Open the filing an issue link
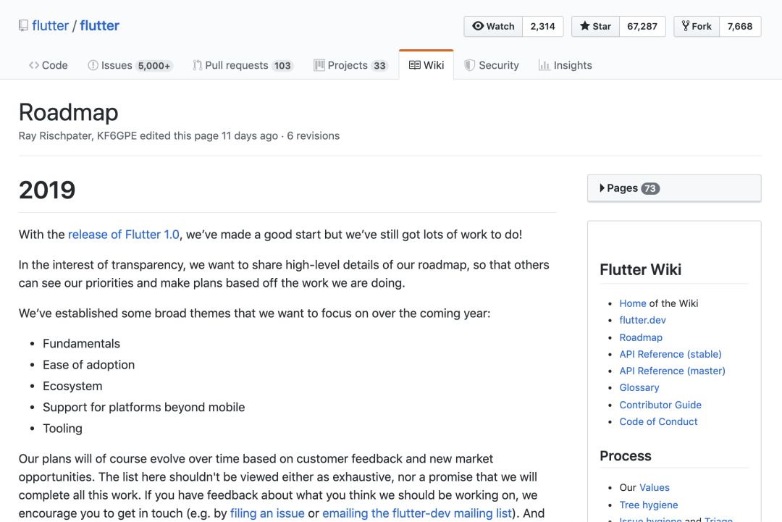This screenshot has width=782, height=522. (267, 513)
